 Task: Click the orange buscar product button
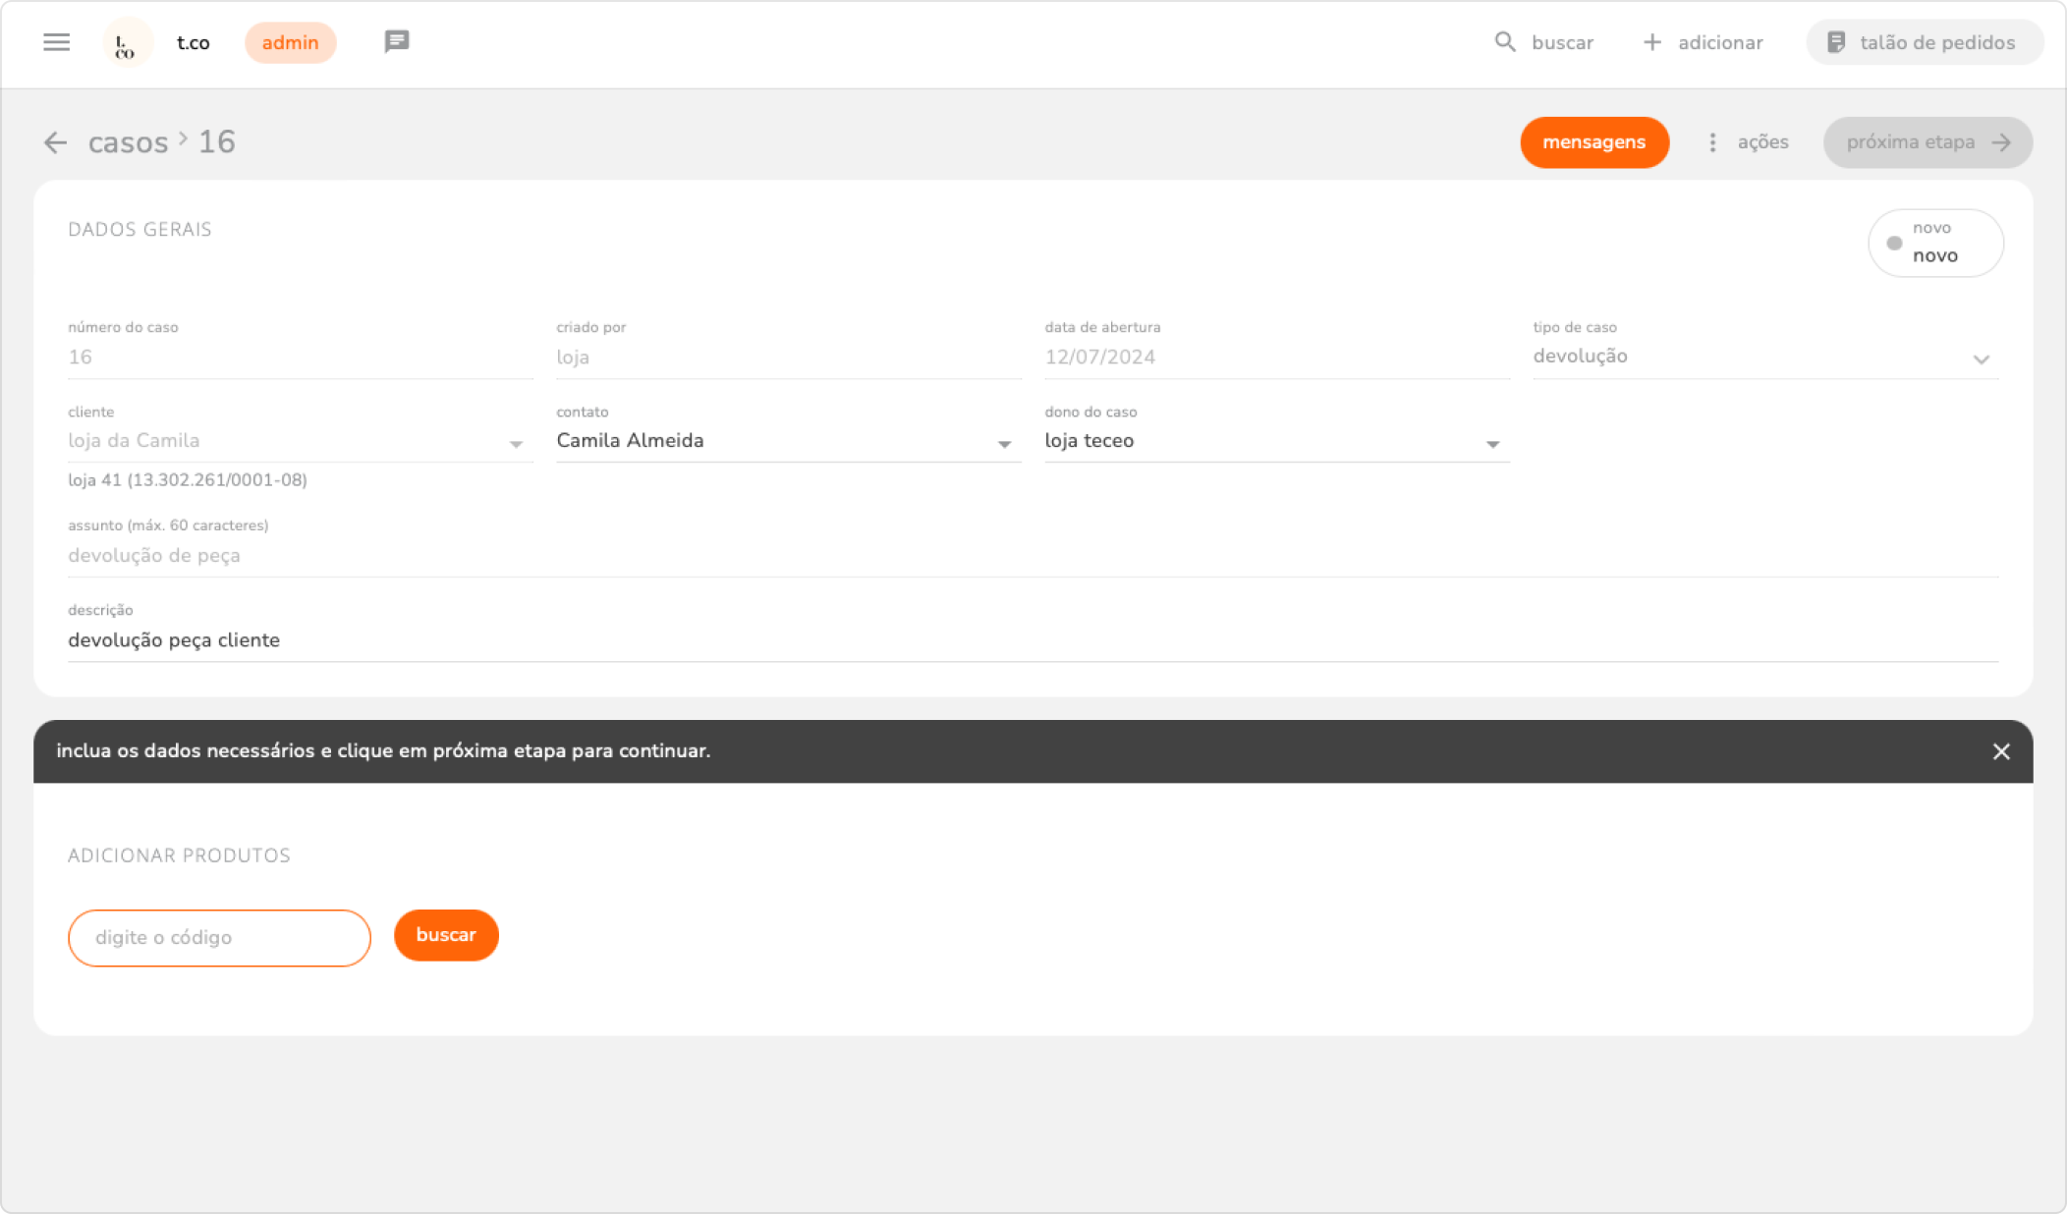[446, 935]
